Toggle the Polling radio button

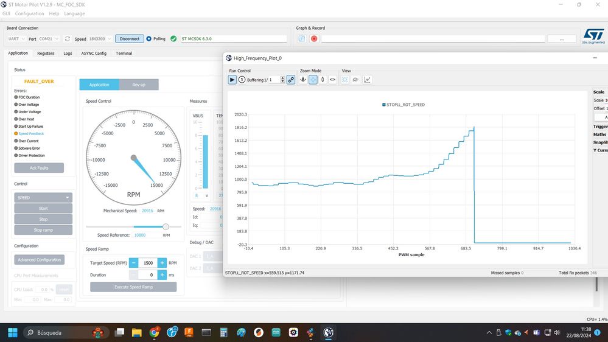149,39
